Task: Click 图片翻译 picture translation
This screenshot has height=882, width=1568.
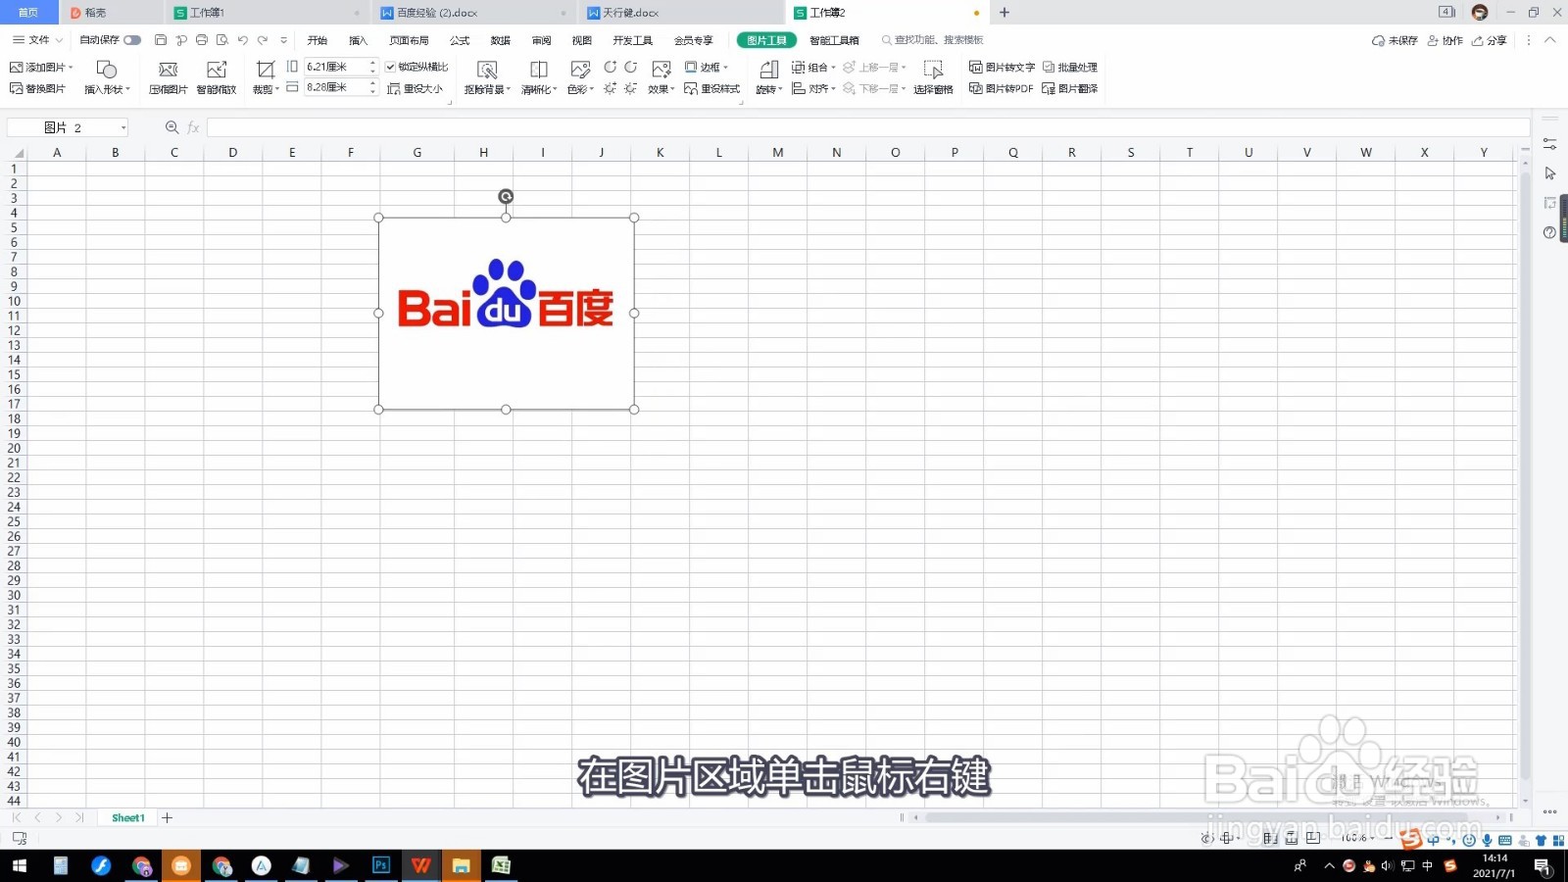Action: (x=1070, y=88)
